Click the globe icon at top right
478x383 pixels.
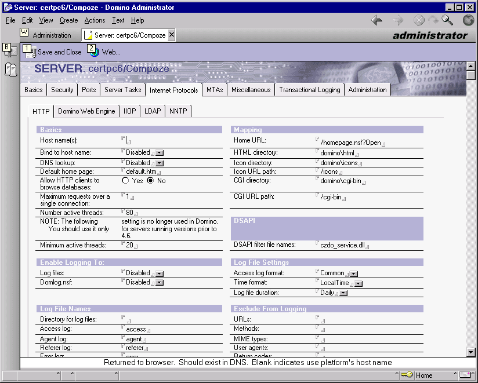point(468,20)
